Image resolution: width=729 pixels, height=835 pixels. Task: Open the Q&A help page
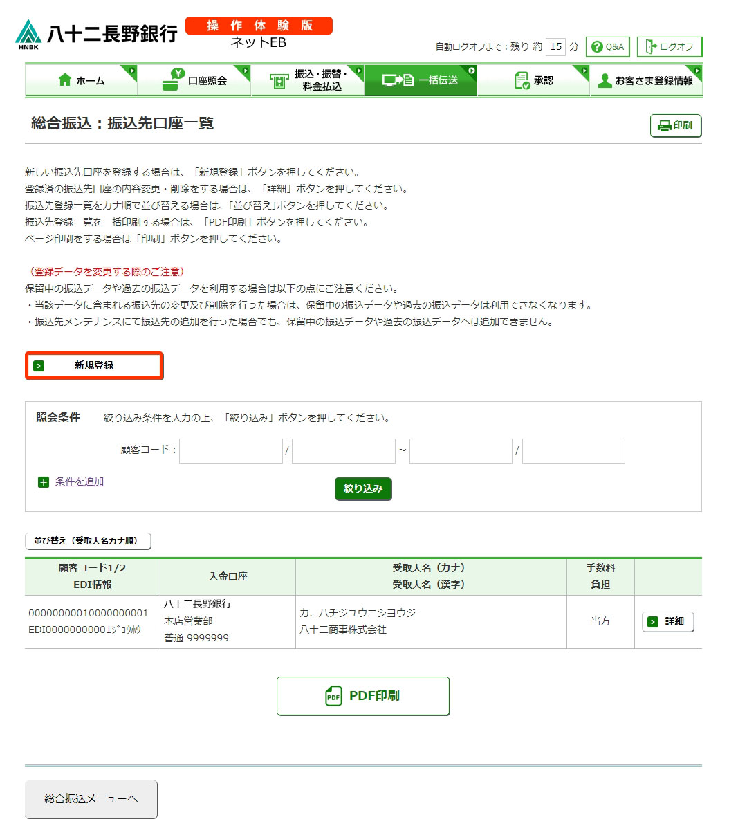click(607, 47)
